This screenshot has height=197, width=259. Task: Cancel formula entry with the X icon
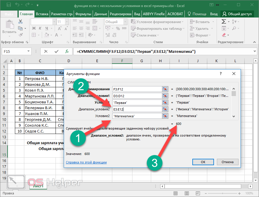(46, 51)
